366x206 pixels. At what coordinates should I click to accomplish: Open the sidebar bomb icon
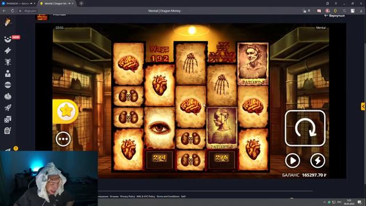tap(7, 96)
